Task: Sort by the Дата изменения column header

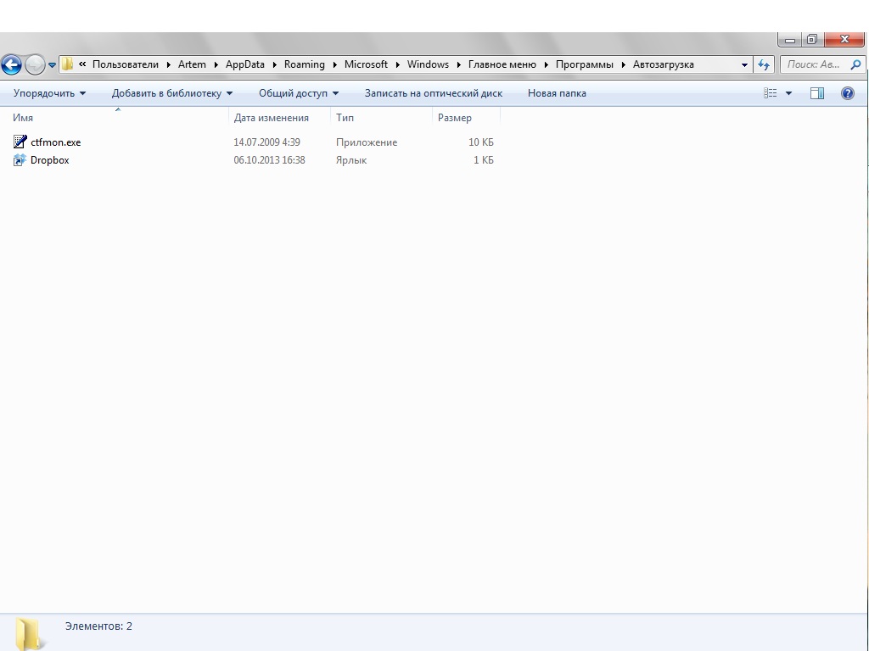Action: (x=272, y=118)
